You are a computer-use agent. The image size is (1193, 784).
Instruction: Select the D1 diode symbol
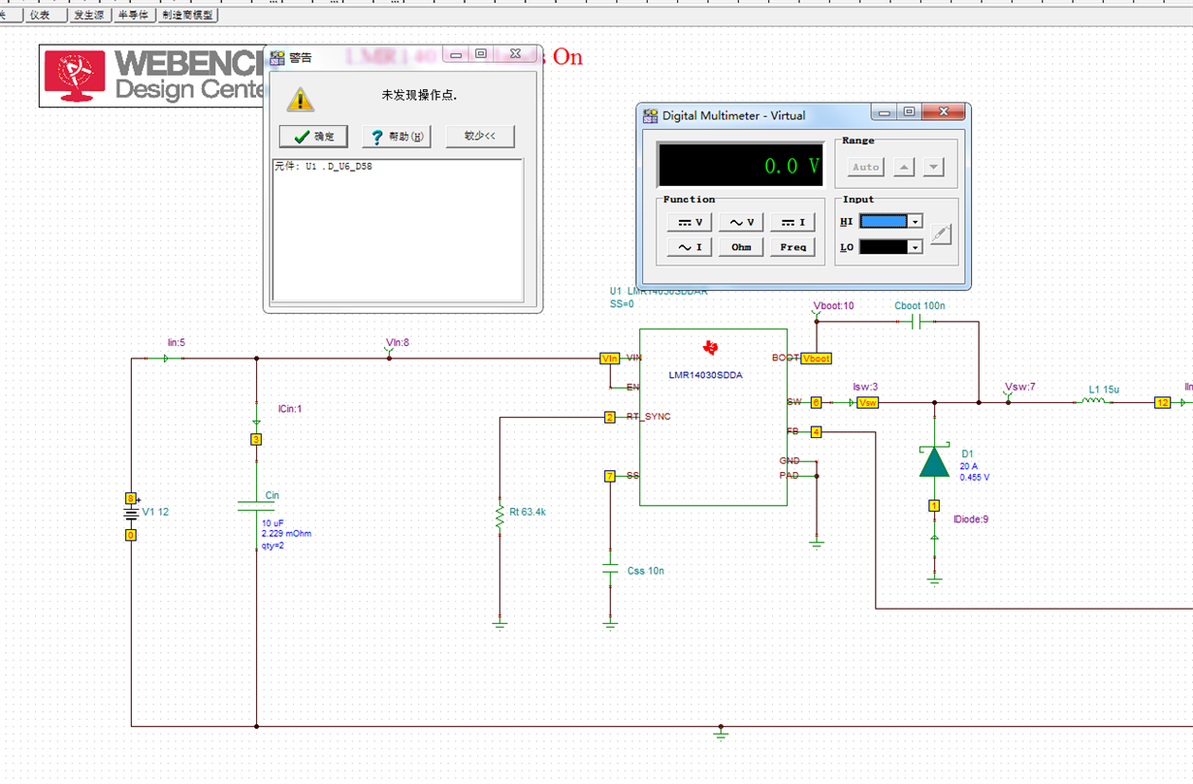(934, 460)
